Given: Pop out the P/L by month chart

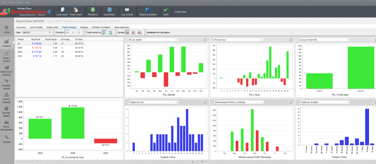Looking at the screenshot, I should click(205, 40).
